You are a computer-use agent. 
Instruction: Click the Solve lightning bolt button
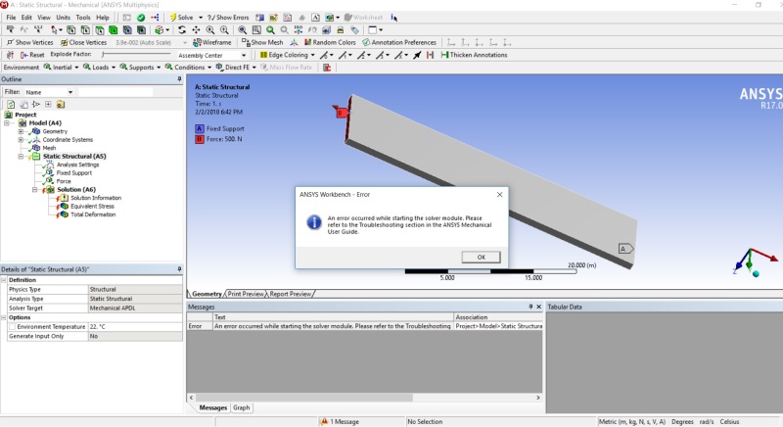(x=182, y=18)
